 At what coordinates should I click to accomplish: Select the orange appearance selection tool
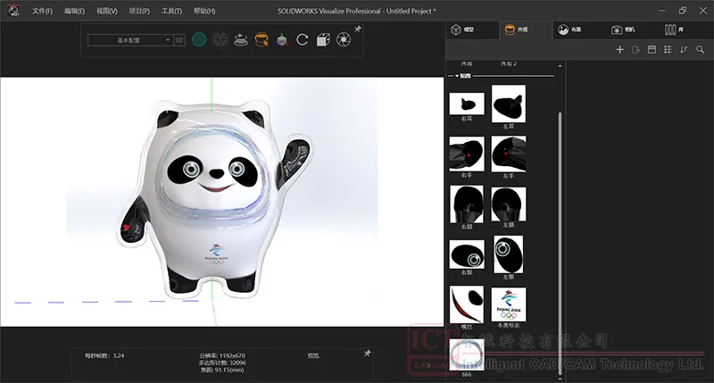click(x=262, y=40)
